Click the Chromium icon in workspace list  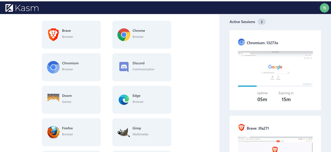pos(53,67)
